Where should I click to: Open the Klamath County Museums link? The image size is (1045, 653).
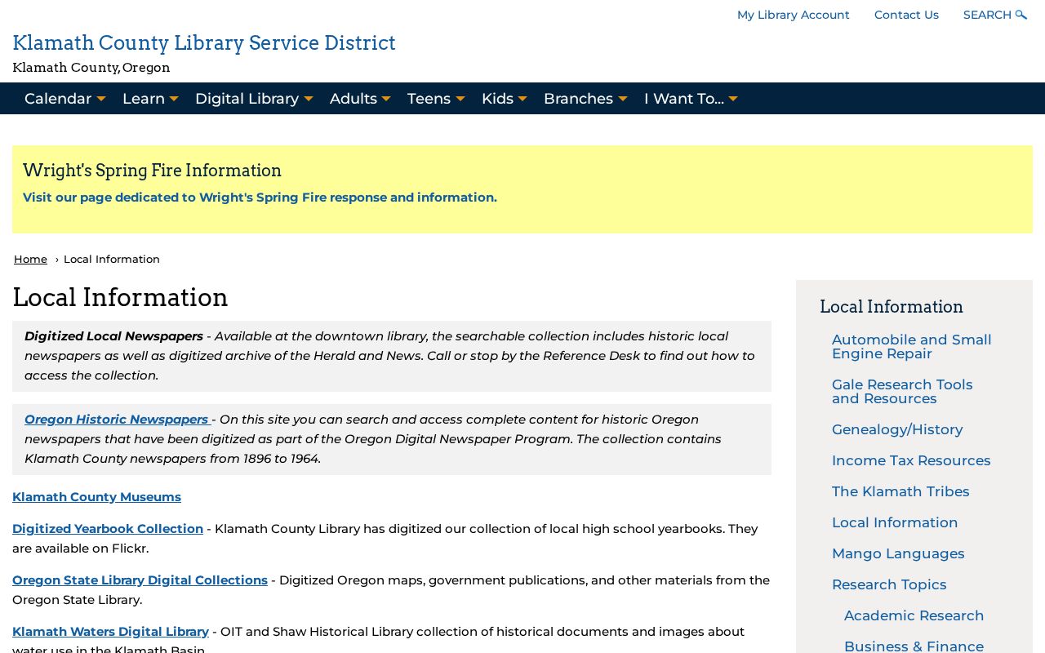click(96, 497)
